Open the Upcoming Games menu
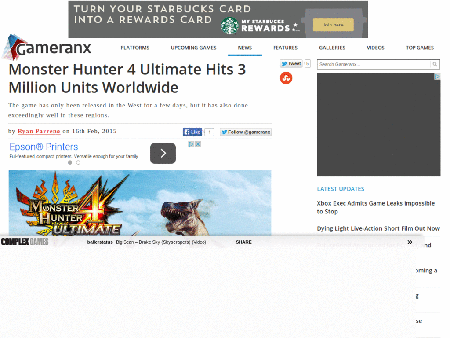Screen dimensions: 450x338 click(x=193, y=48)
